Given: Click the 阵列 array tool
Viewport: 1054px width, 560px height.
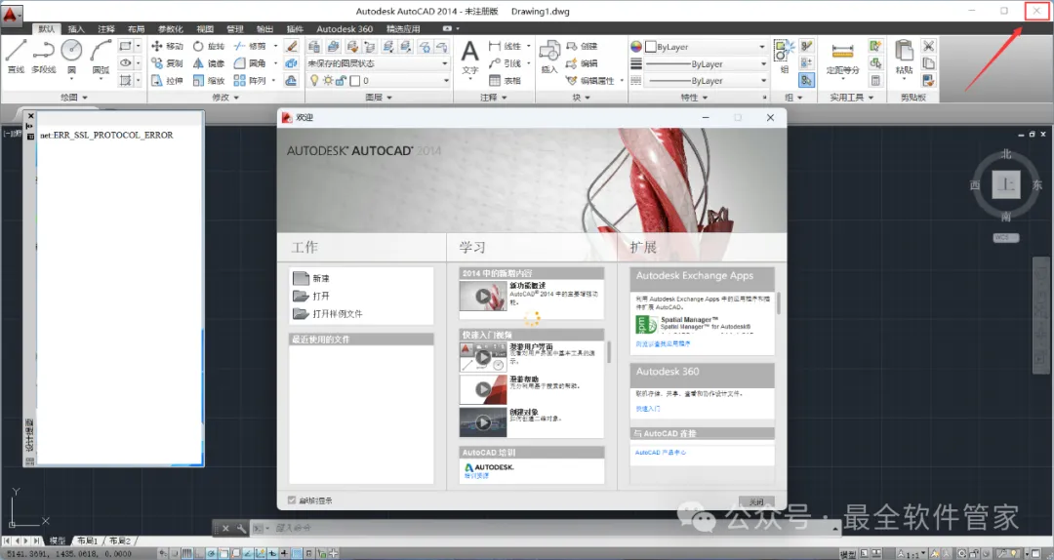Looking at the screenshot, I should pyautogui.click(x=250, y=80).
